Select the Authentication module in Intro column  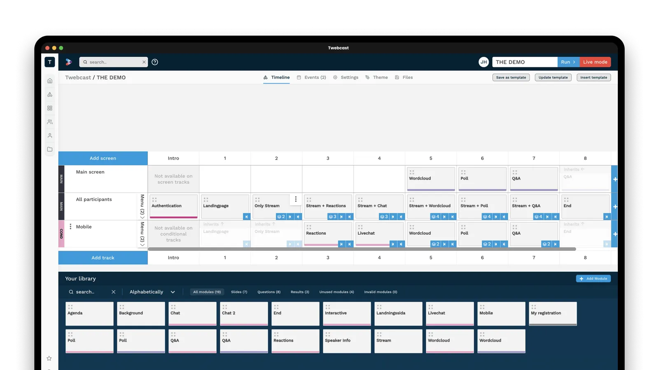[x=173, y=206]
